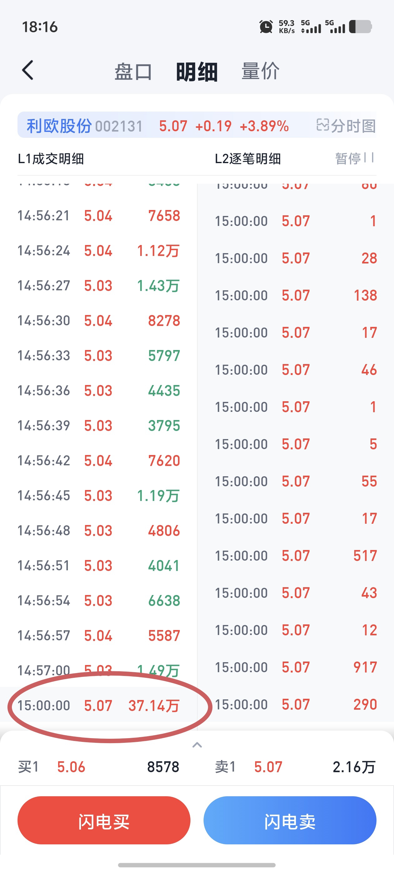Tap the back arrow icon

[28, 70]
